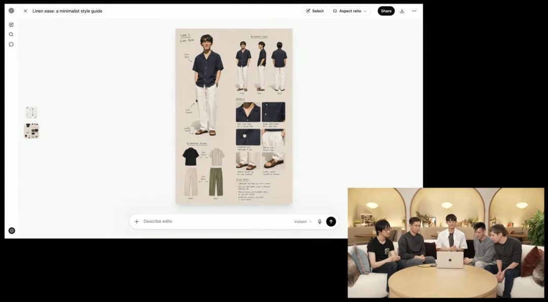Focus the Describe edits input field
Screen dimensions: 548x302
[x=213, y=221]
